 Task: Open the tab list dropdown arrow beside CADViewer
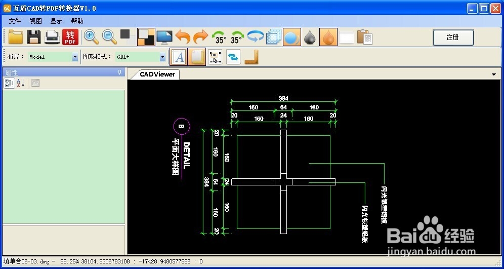point(494,74)
